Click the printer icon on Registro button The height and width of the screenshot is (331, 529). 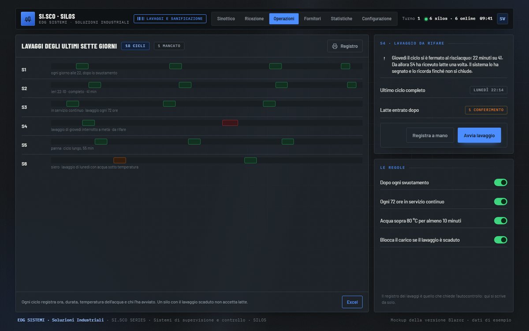click(335, 46)
